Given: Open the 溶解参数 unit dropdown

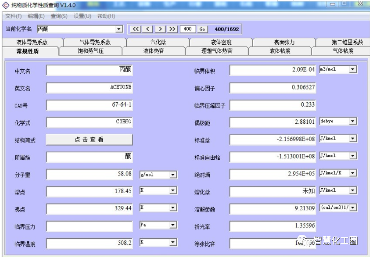Looking at the screenshot, I should tap(352, 207).
